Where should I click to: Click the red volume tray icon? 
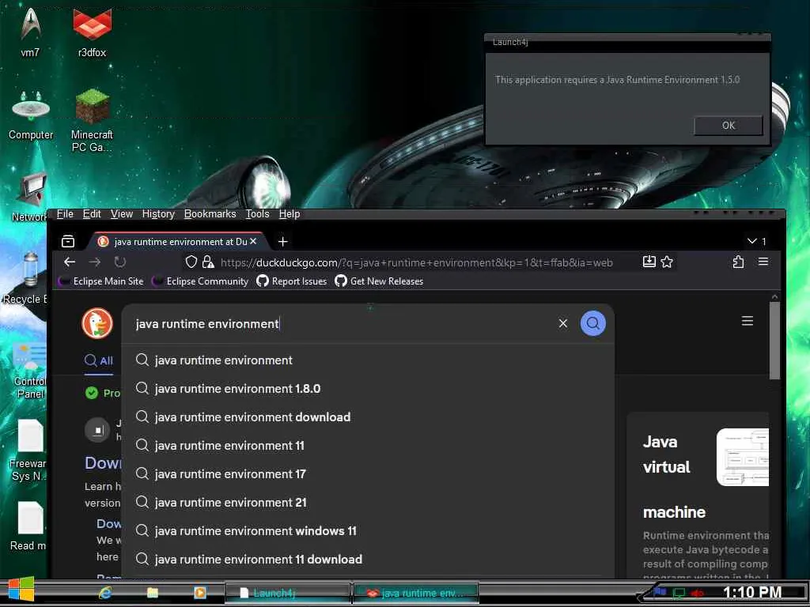pos(697,593)
